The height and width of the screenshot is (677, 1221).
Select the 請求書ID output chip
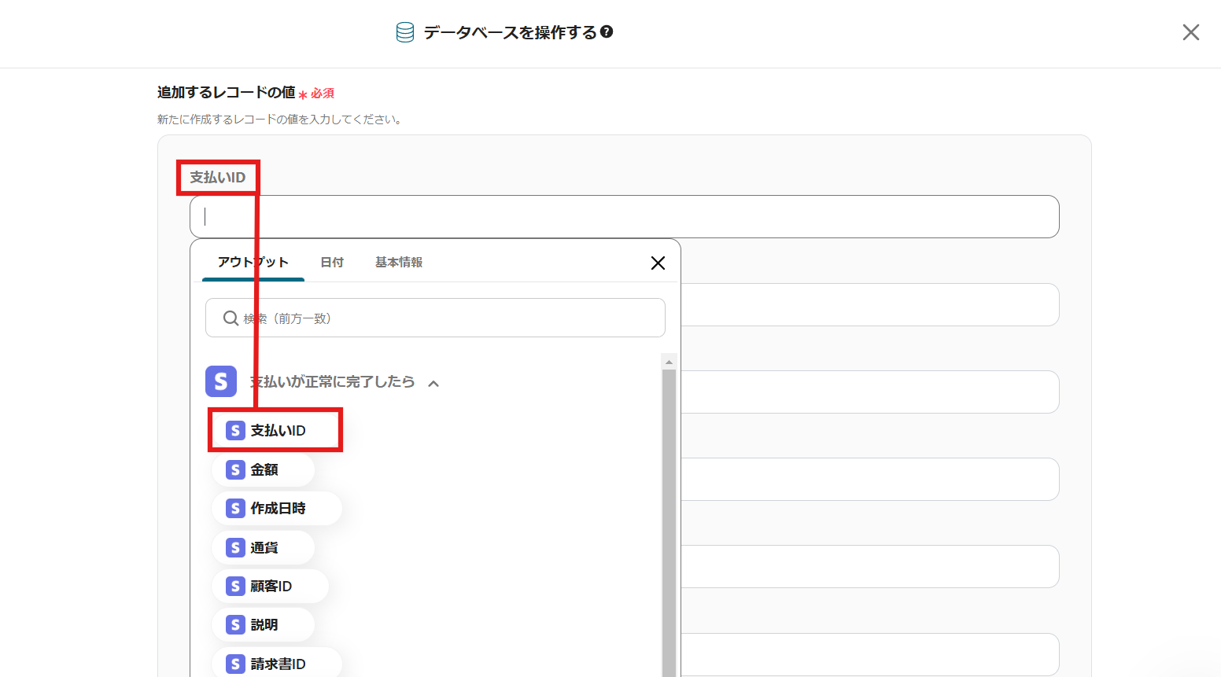(277, 664)
